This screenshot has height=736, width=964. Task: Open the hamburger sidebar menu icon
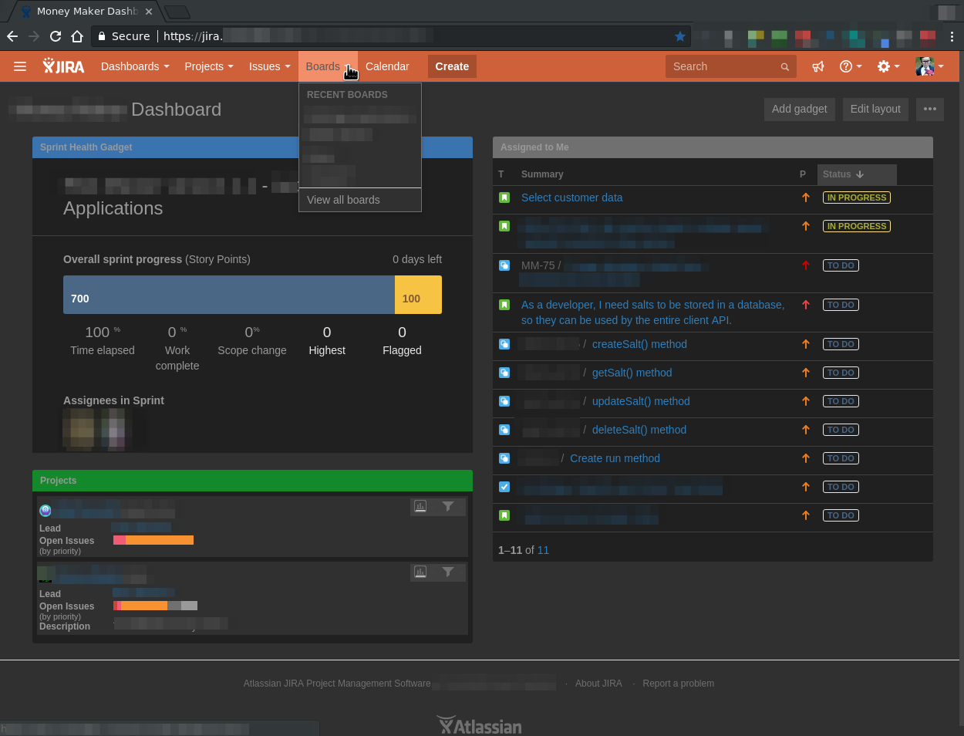20,66
